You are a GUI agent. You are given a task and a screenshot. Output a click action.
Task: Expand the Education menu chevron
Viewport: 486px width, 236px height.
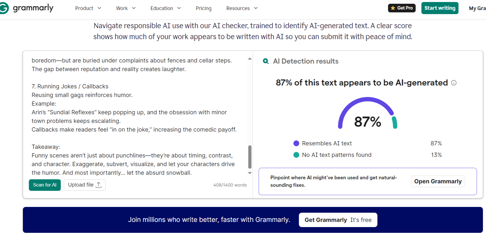[179, 8]
